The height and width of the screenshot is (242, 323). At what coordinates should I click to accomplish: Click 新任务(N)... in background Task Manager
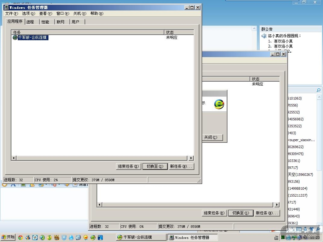click(267, 213)
